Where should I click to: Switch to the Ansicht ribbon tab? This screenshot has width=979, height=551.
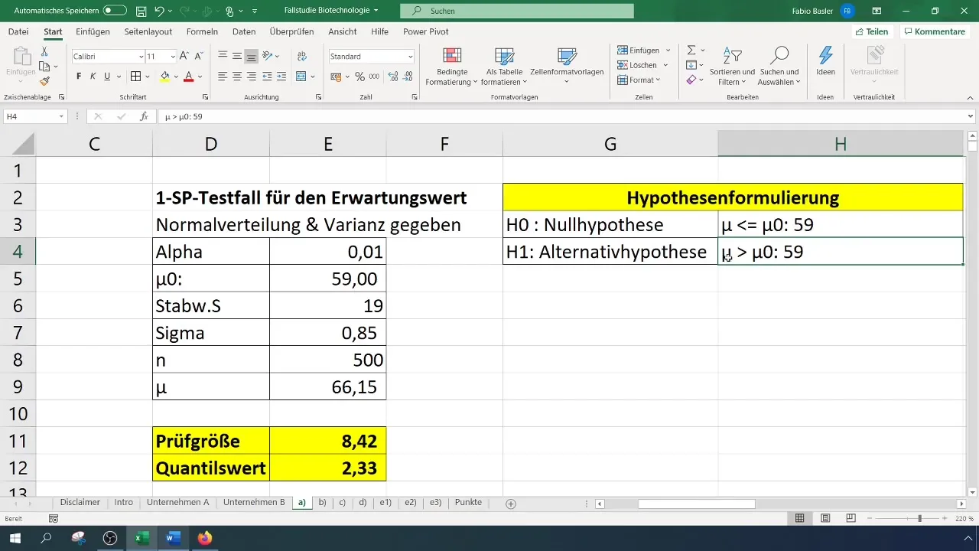point(343,31)
